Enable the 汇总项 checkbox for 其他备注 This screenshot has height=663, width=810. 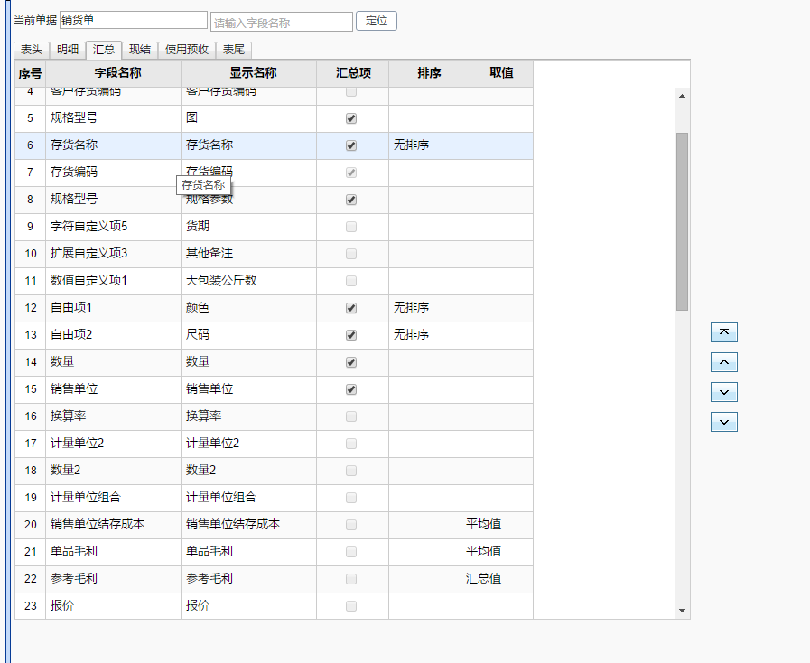pos(351,254)
